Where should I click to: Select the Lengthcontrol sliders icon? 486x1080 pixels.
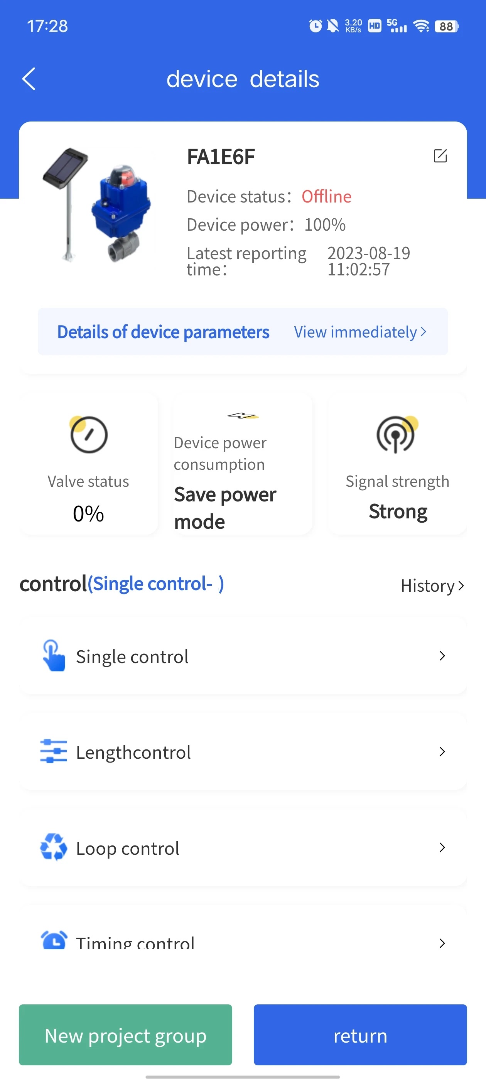tap(54, 751)
